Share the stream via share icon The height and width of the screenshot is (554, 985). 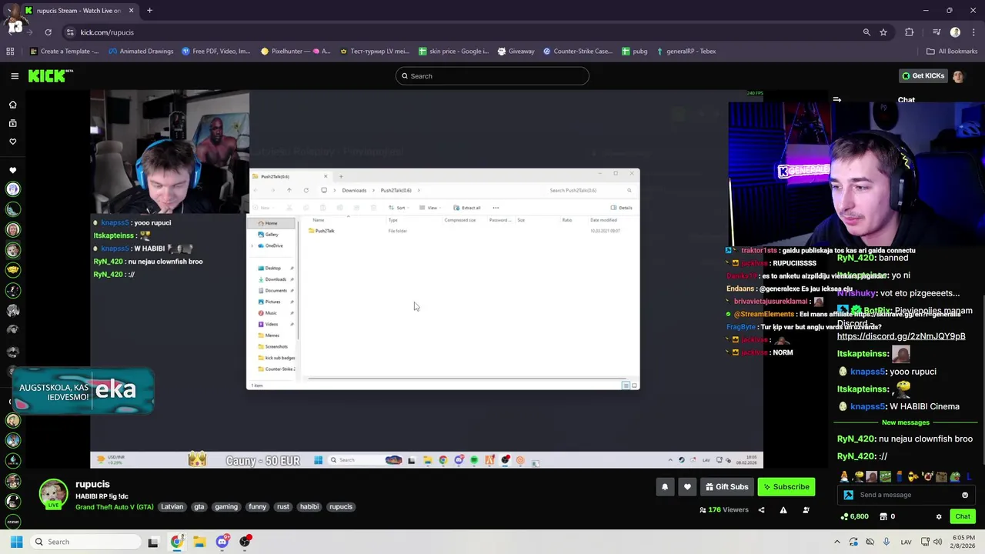pos(761,509)
